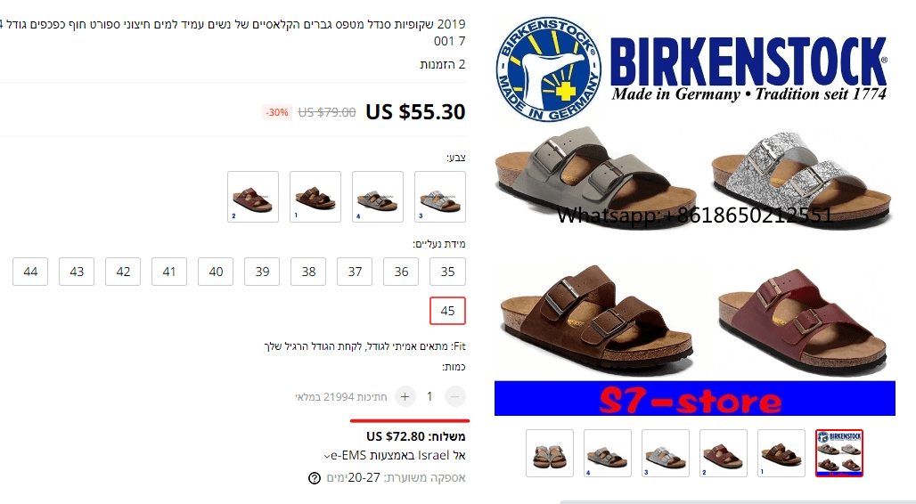Select color swatch number 2, burgundy sandal
Screen dimensions: 916x504
253,197
